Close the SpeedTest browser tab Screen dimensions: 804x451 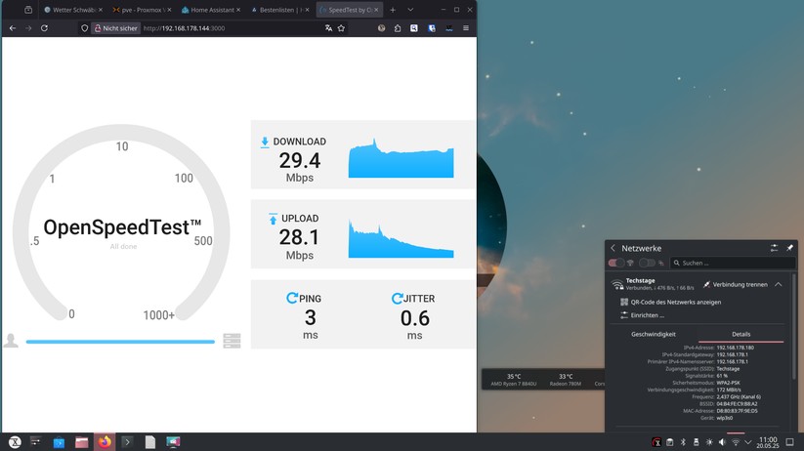(x=376, y=10)
